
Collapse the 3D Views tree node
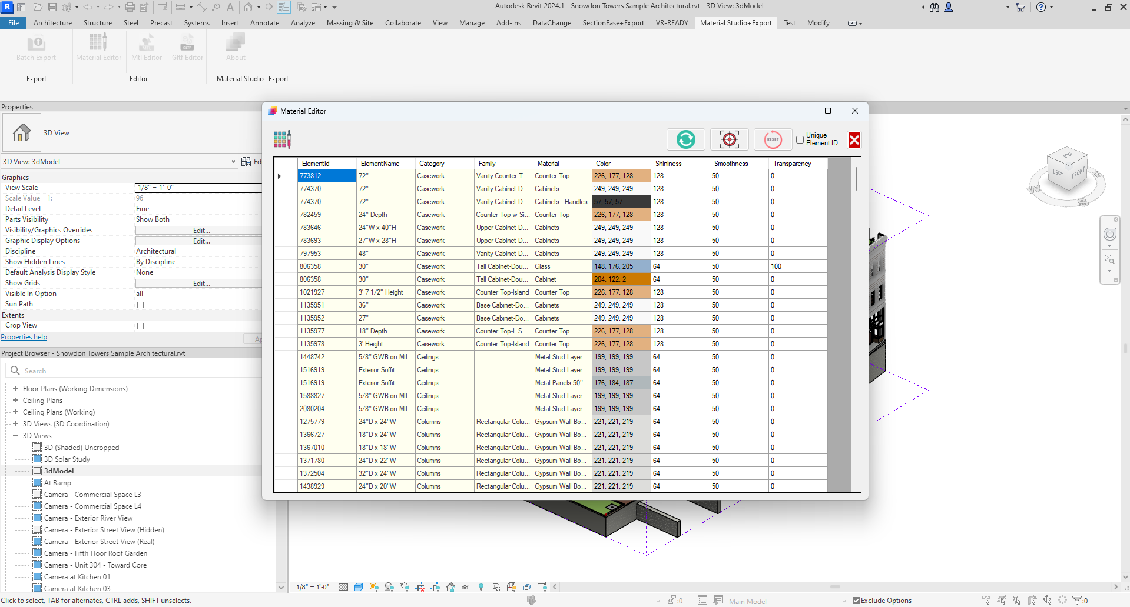click(x=15, y=435)
